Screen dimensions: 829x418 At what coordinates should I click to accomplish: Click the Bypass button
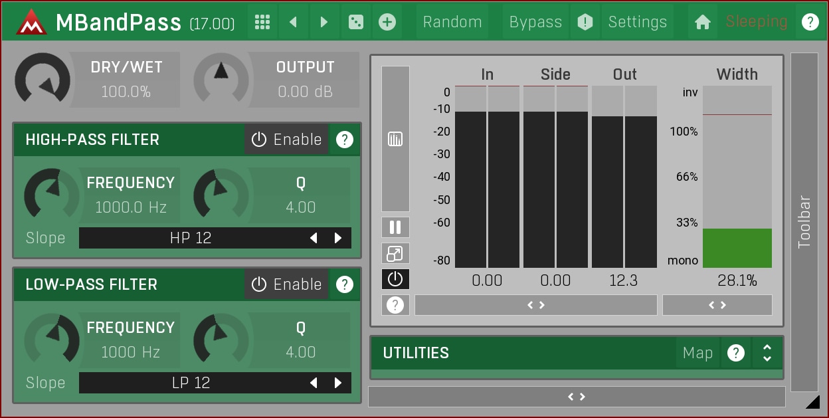tap(535, 22)
